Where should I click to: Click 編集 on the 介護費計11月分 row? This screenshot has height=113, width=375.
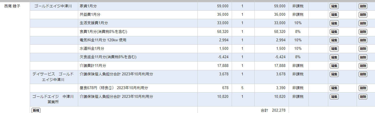[334, 66]
